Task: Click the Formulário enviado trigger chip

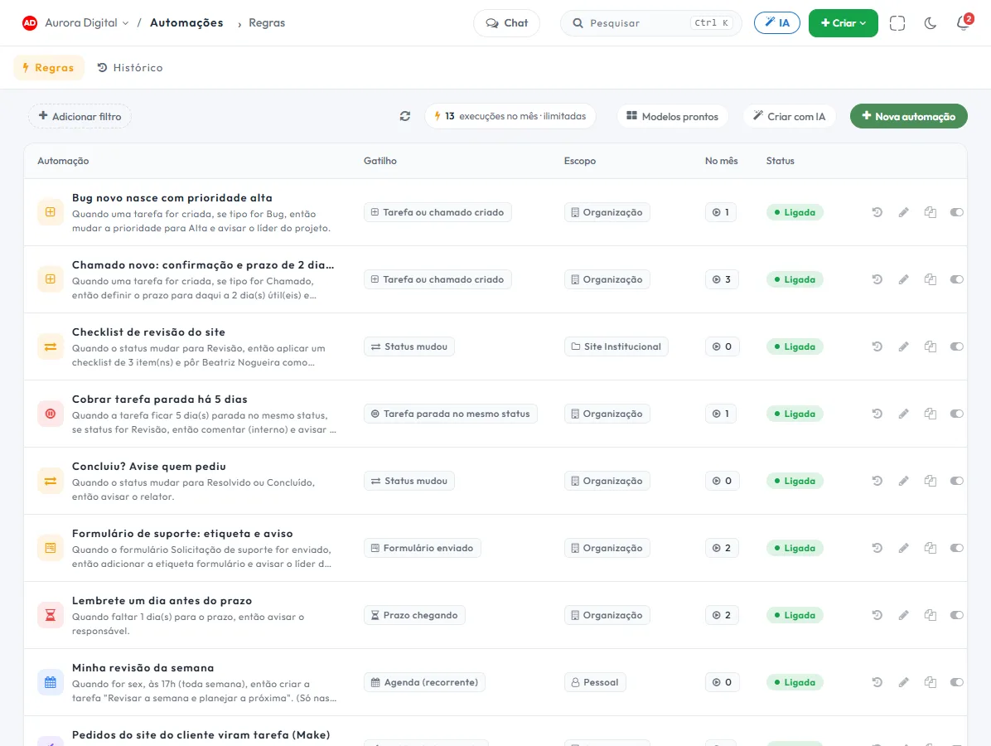Action: [423, 548]
